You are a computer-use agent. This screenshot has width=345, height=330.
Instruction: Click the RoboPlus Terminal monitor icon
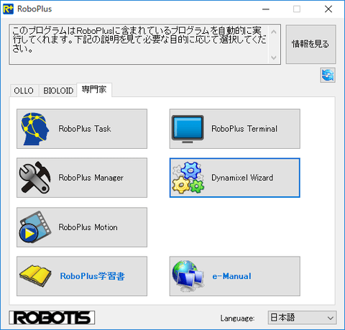[188, 129]
